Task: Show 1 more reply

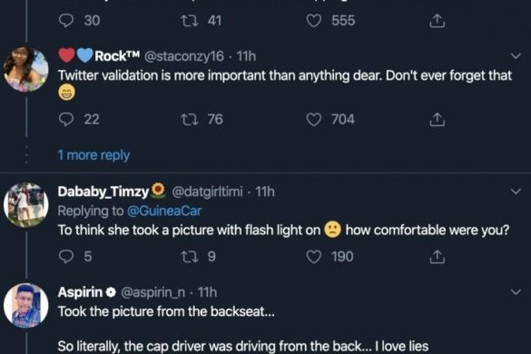Action: pyautogui.click(x=93, y=155)
